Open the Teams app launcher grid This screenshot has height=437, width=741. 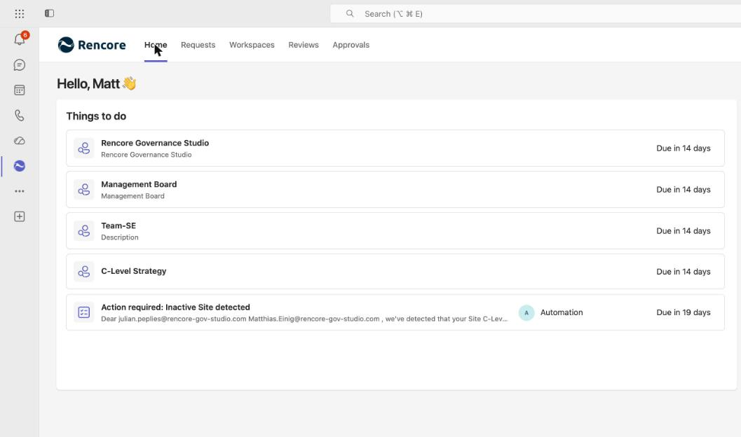(x=20, y=14)
